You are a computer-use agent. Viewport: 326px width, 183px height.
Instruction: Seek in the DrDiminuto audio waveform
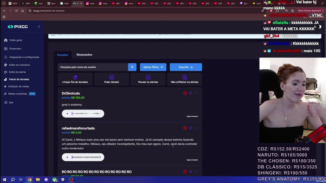click(x=86, y=114)
